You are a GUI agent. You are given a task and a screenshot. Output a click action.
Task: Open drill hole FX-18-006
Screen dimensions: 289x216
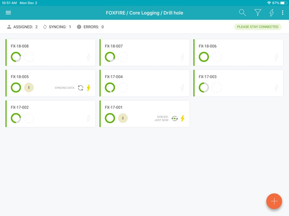pos(238,52)
